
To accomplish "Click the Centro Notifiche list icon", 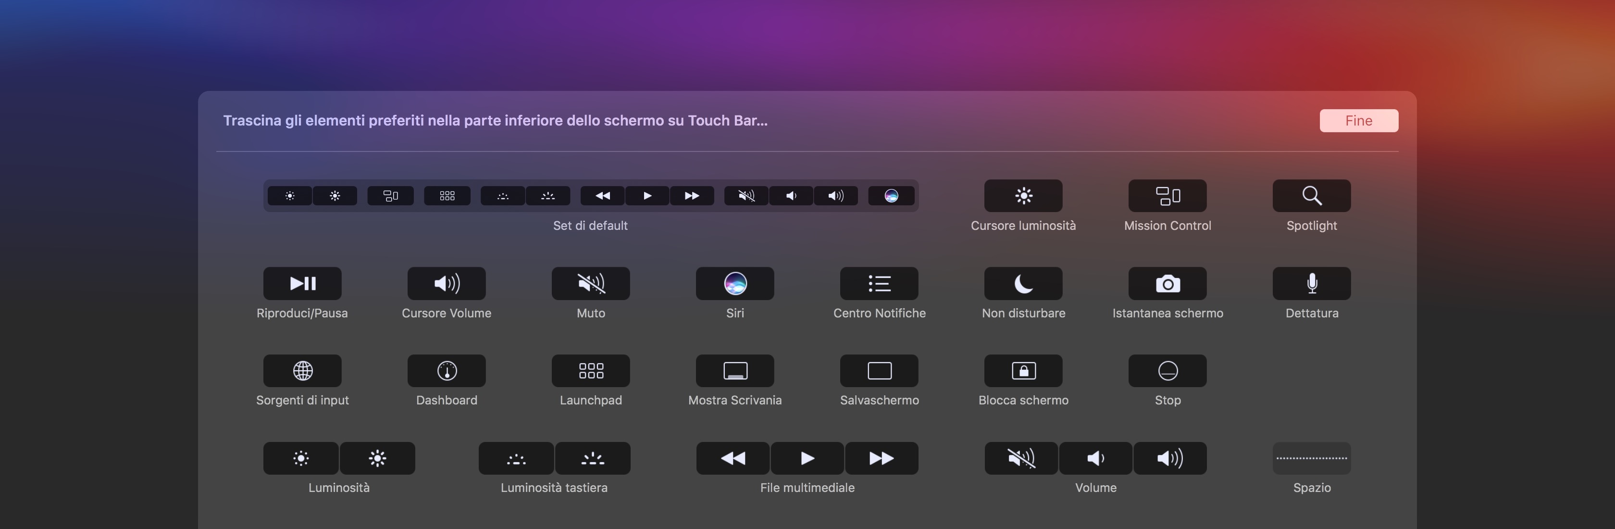I will click(879, 284).
